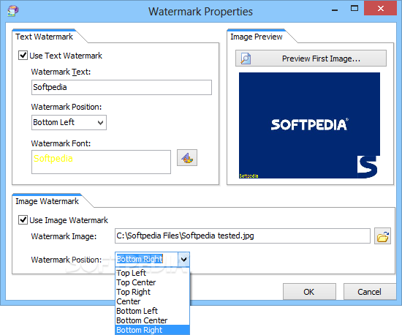Dismiss the dialog with Cancel

pyautogui.click(x=370, y=291)
